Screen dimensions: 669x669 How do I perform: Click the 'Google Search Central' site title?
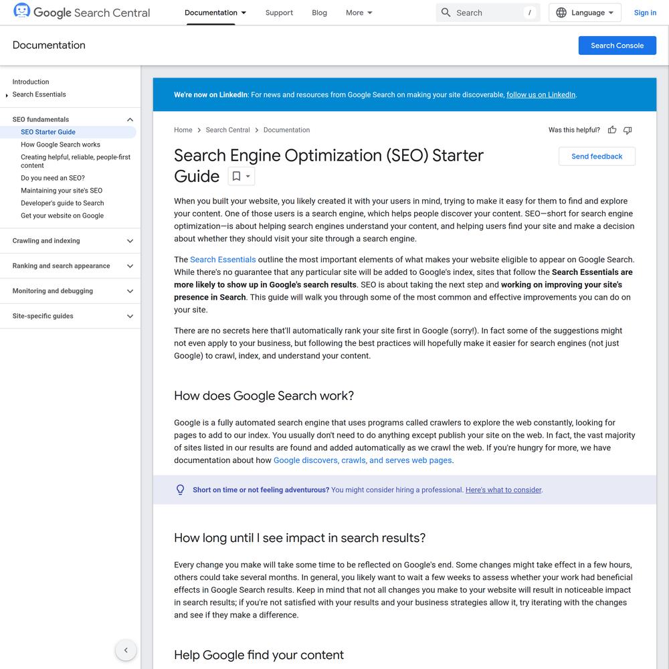[92, 12]
